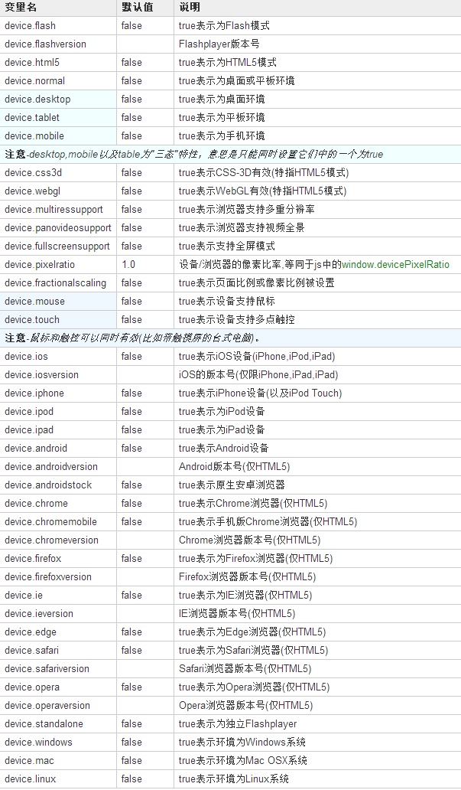Click the device.standalone variable name
This screenshot has width=461, height=790.
(x=44, y=724)
